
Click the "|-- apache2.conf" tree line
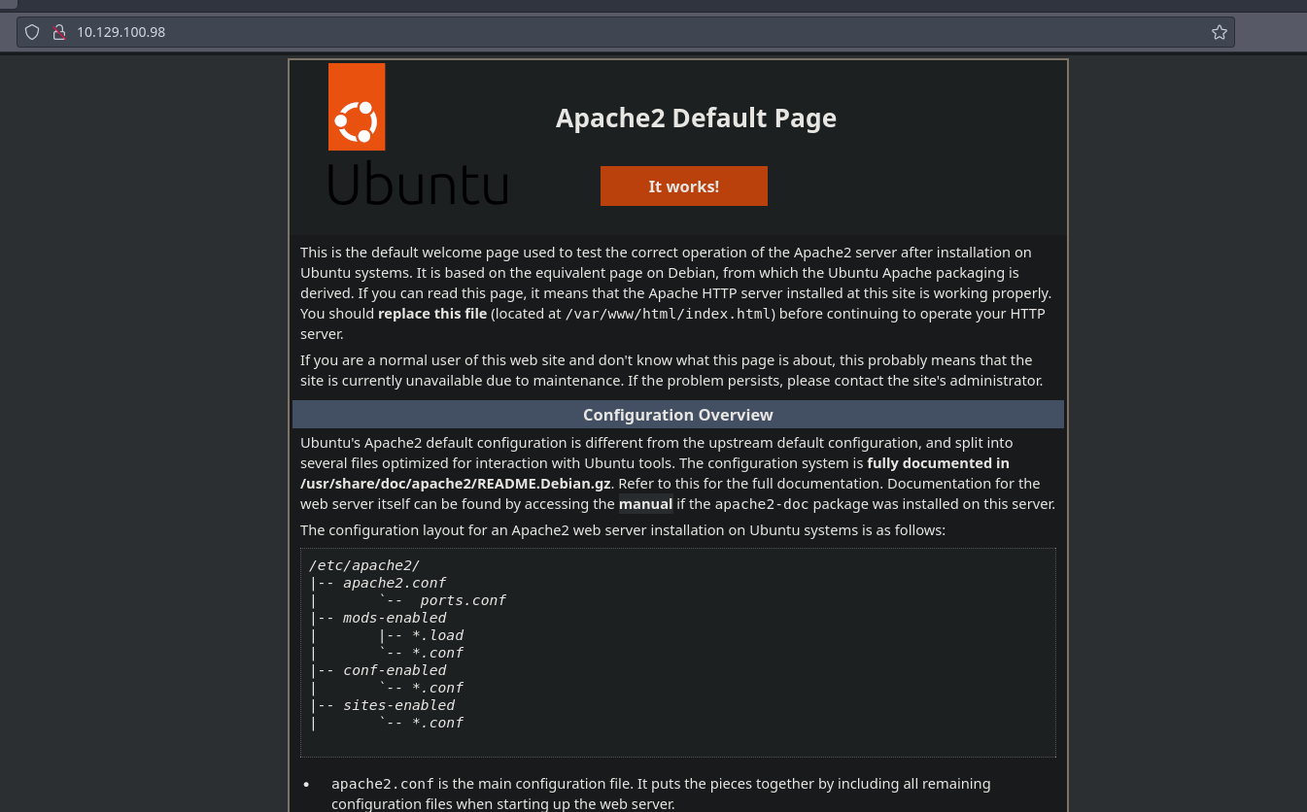(378, 583)
